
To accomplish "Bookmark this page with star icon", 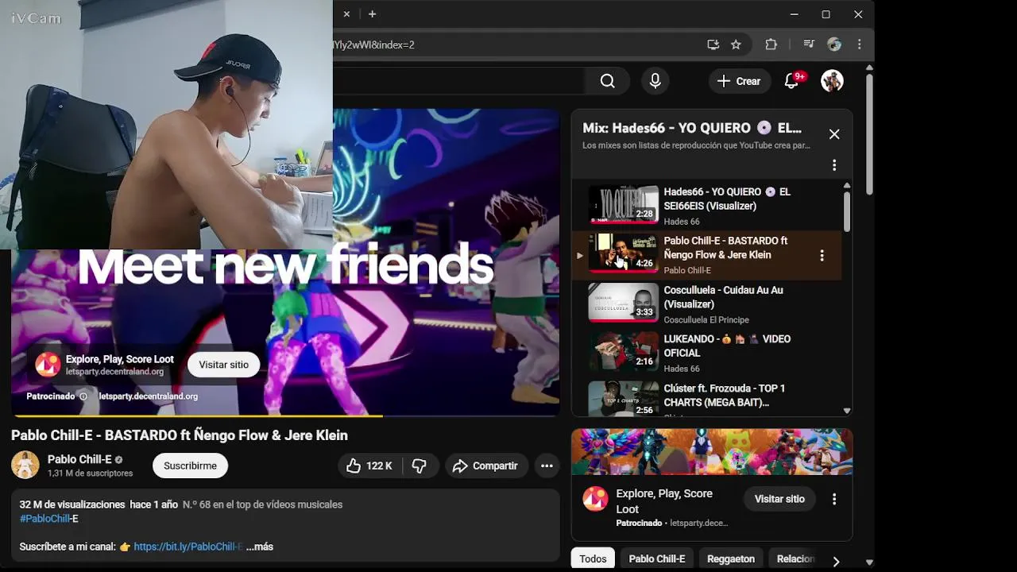I will click(x=736, y=44).
